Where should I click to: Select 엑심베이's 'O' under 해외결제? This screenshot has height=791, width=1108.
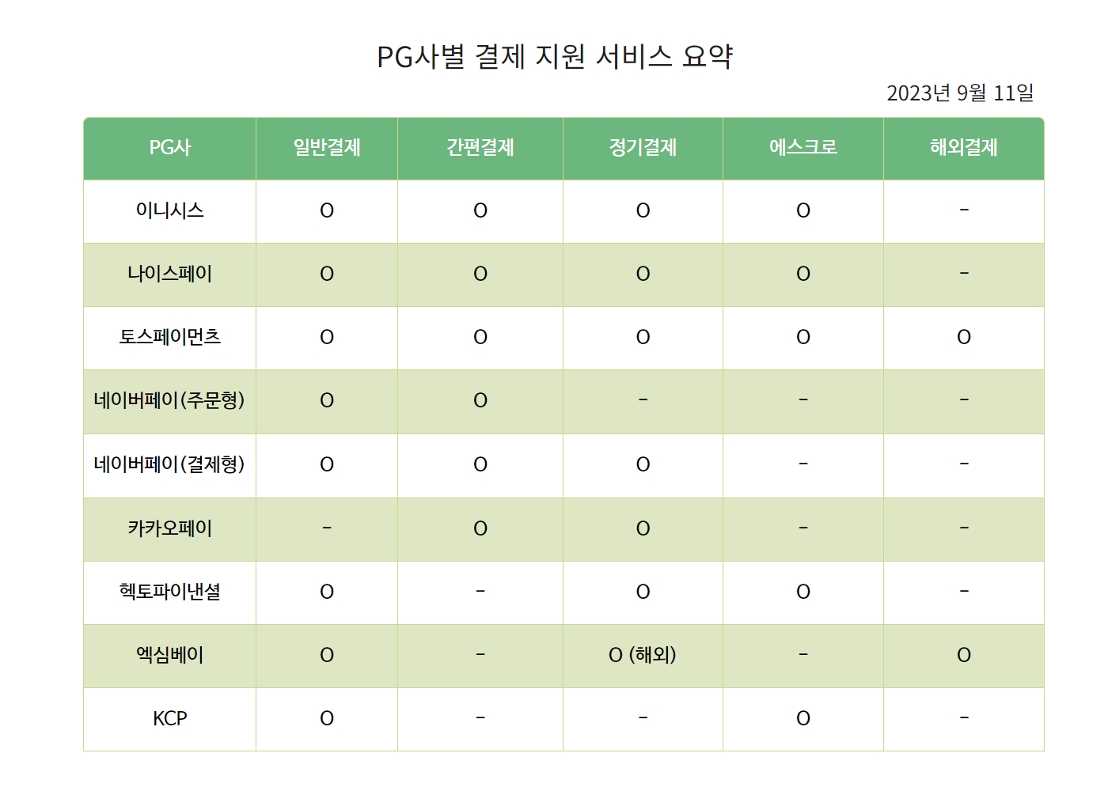[x=964, y=656]
